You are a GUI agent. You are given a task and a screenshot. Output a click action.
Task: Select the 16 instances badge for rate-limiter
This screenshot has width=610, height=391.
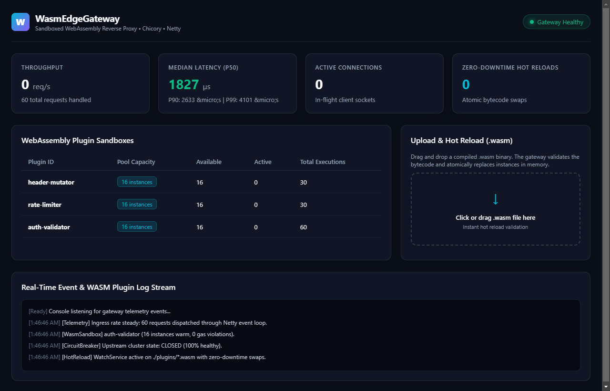point(137,204)
